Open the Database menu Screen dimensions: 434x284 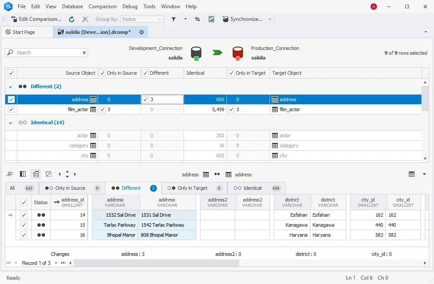tap(72, 7)
